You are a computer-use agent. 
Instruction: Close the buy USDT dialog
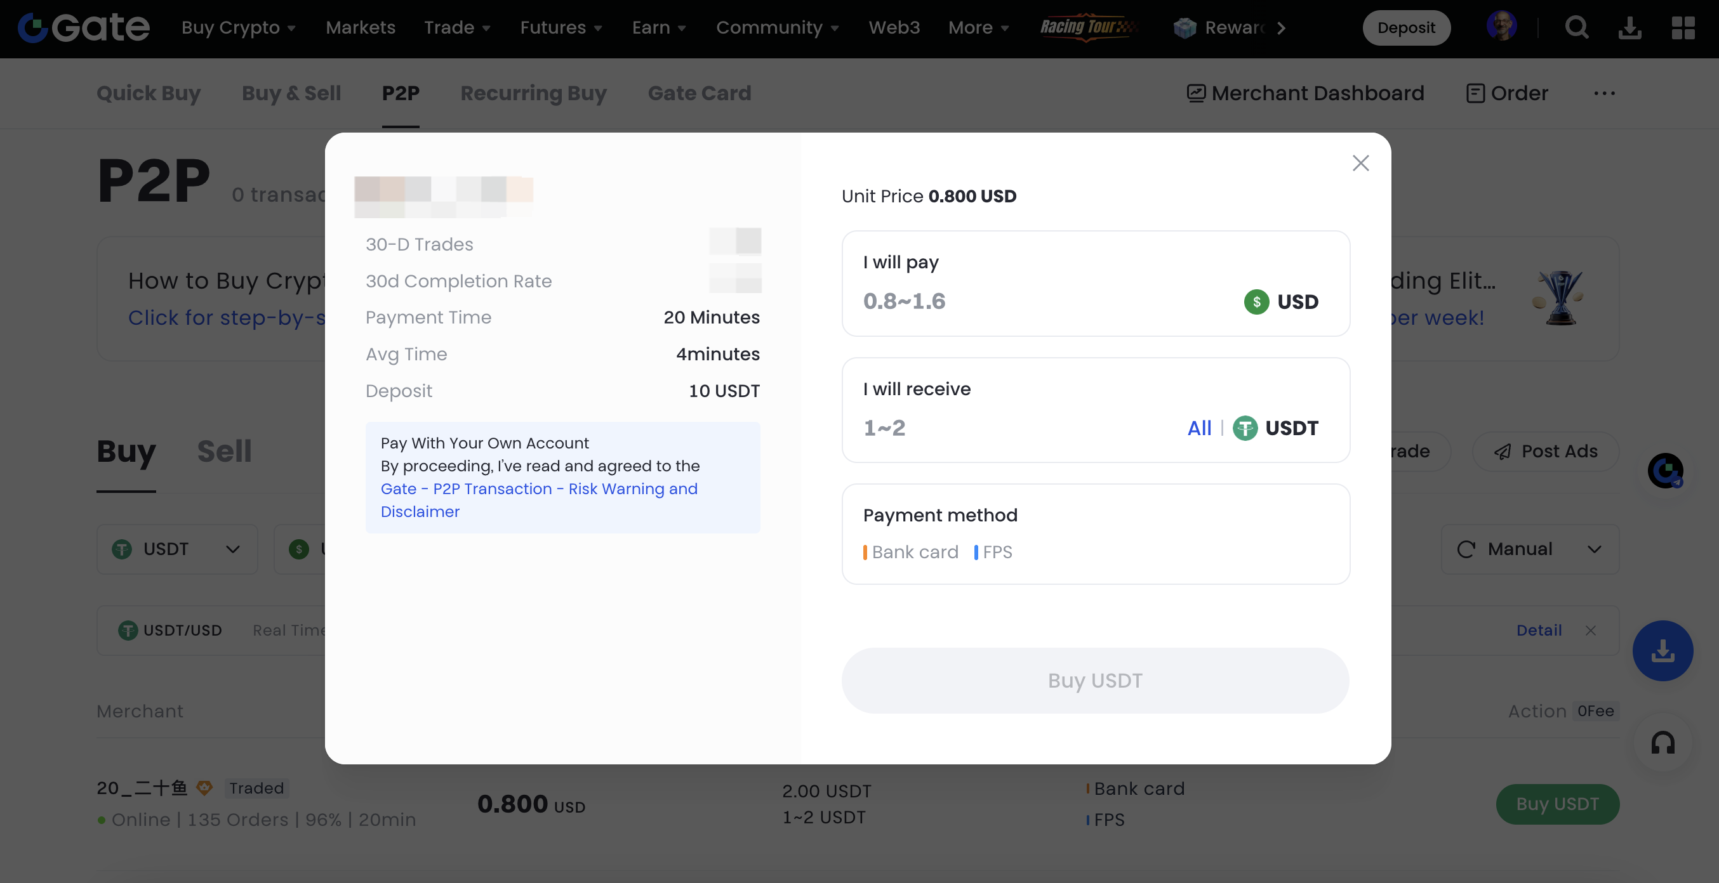(1360, 164)
